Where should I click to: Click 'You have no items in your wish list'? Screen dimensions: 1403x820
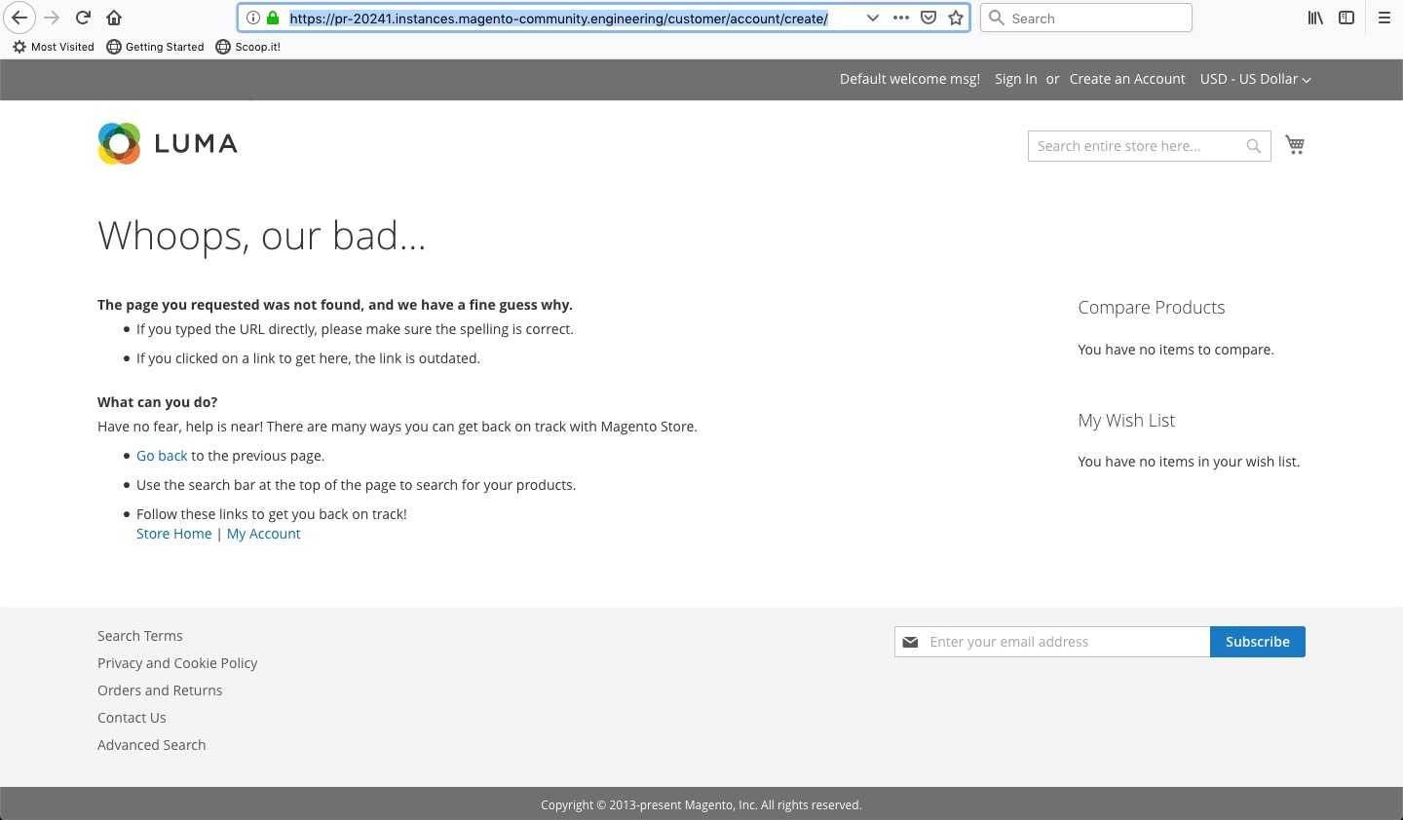click(1189, 462)
